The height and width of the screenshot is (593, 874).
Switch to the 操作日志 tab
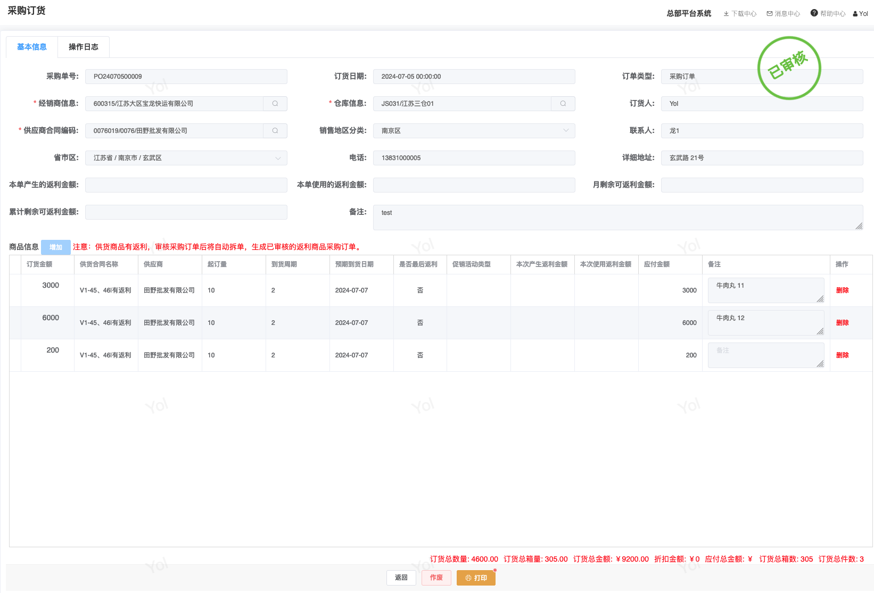click(84, 47)
